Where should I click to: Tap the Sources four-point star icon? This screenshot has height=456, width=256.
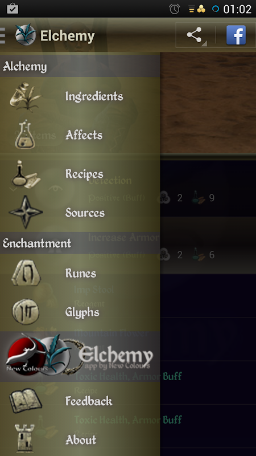point(26,212)
